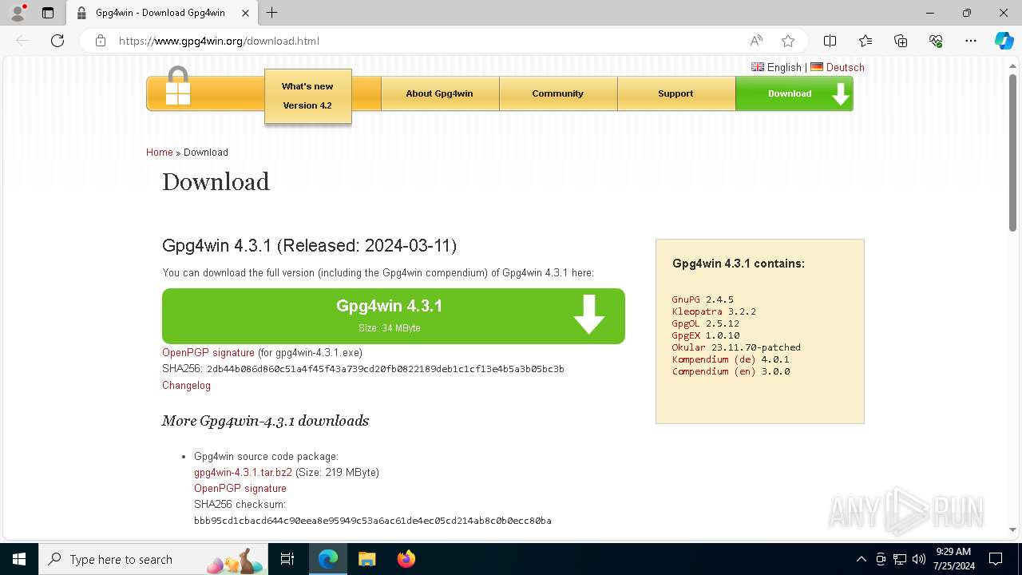Open Browser essentials heart icon
Screen dimensions: 1022x575
point(936,41)
